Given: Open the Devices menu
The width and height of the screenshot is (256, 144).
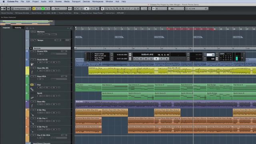Looking at the screenshot, I should pyautogui.click(x=86, y=2).
